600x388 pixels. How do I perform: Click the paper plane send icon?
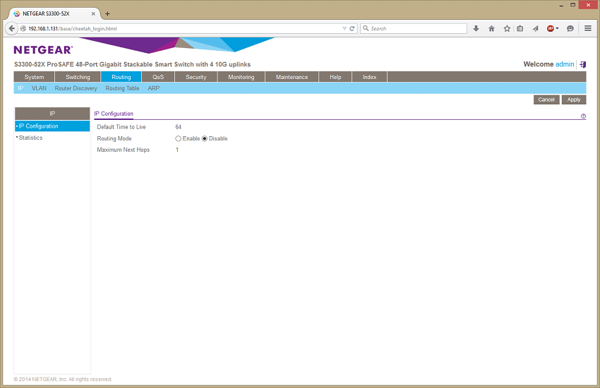tap(535, 28)
